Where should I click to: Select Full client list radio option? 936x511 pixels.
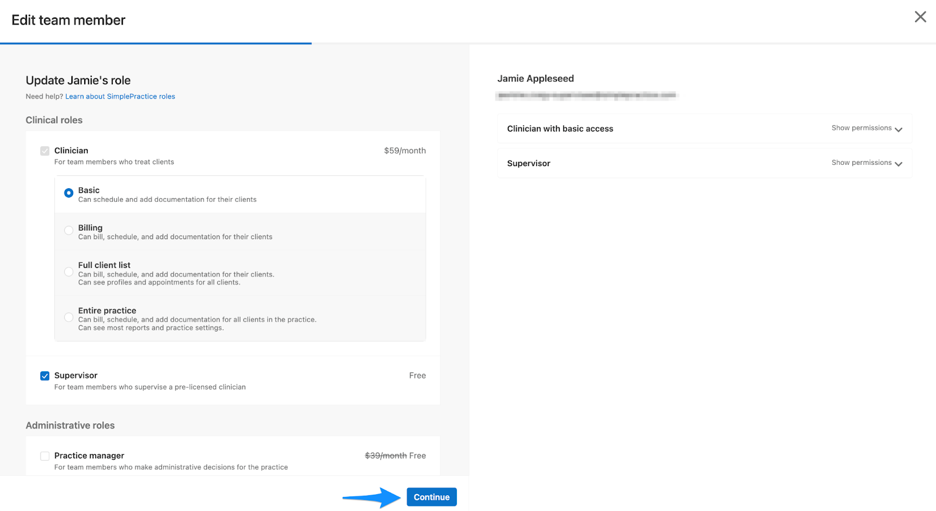point(69,272)
